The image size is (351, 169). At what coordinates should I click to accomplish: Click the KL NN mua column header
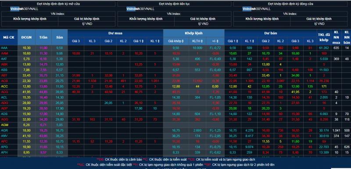[336, 37]
